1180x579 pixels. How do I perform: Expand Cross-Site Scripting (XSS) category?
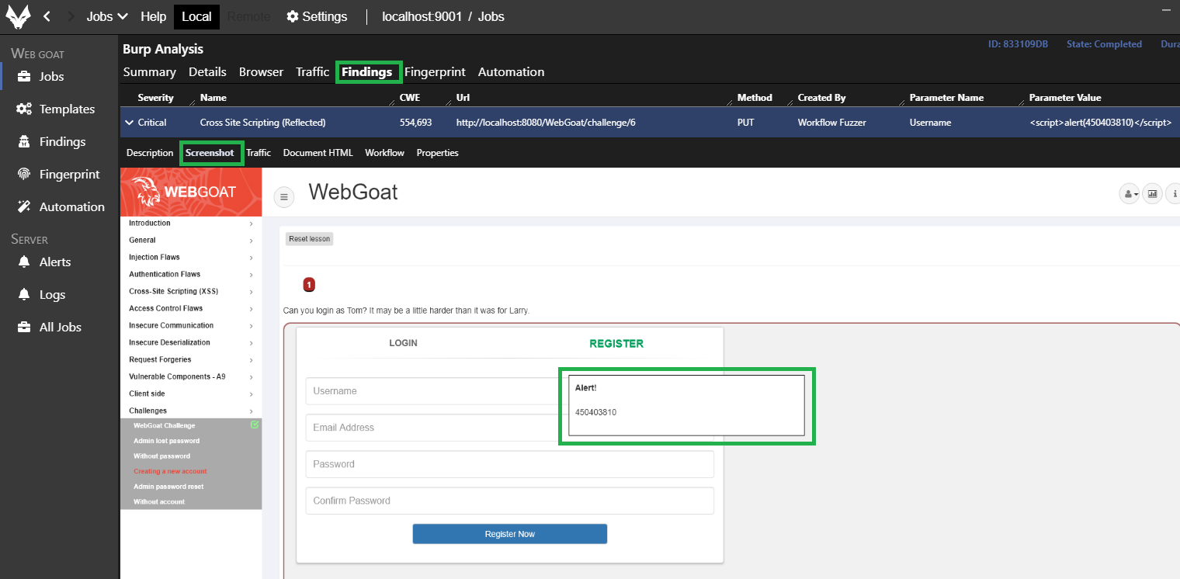tap(191, 292)
